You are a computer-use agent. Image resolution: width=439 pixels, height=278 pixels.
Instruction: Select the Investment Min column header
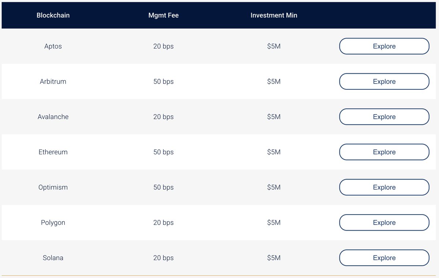click(274, 15)
